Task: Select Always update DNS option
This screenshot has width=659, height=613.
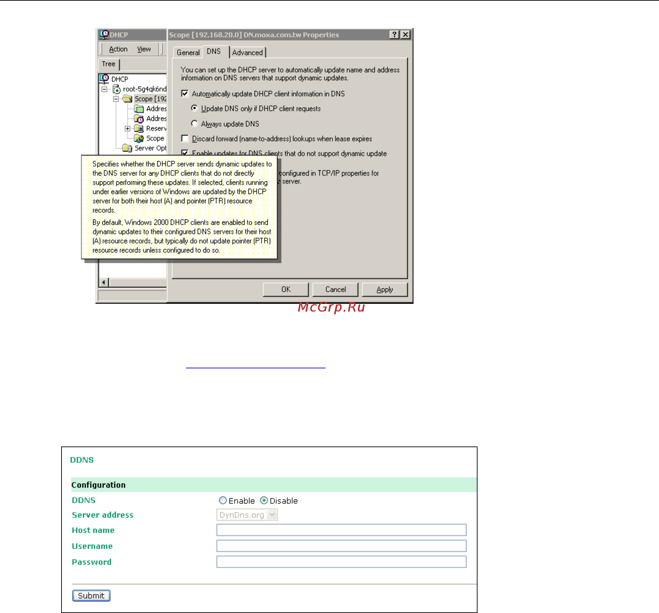Action: [194, 123]
